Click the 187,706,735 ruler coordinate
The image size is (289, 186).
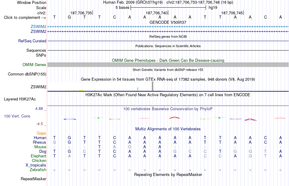(81, 13)
